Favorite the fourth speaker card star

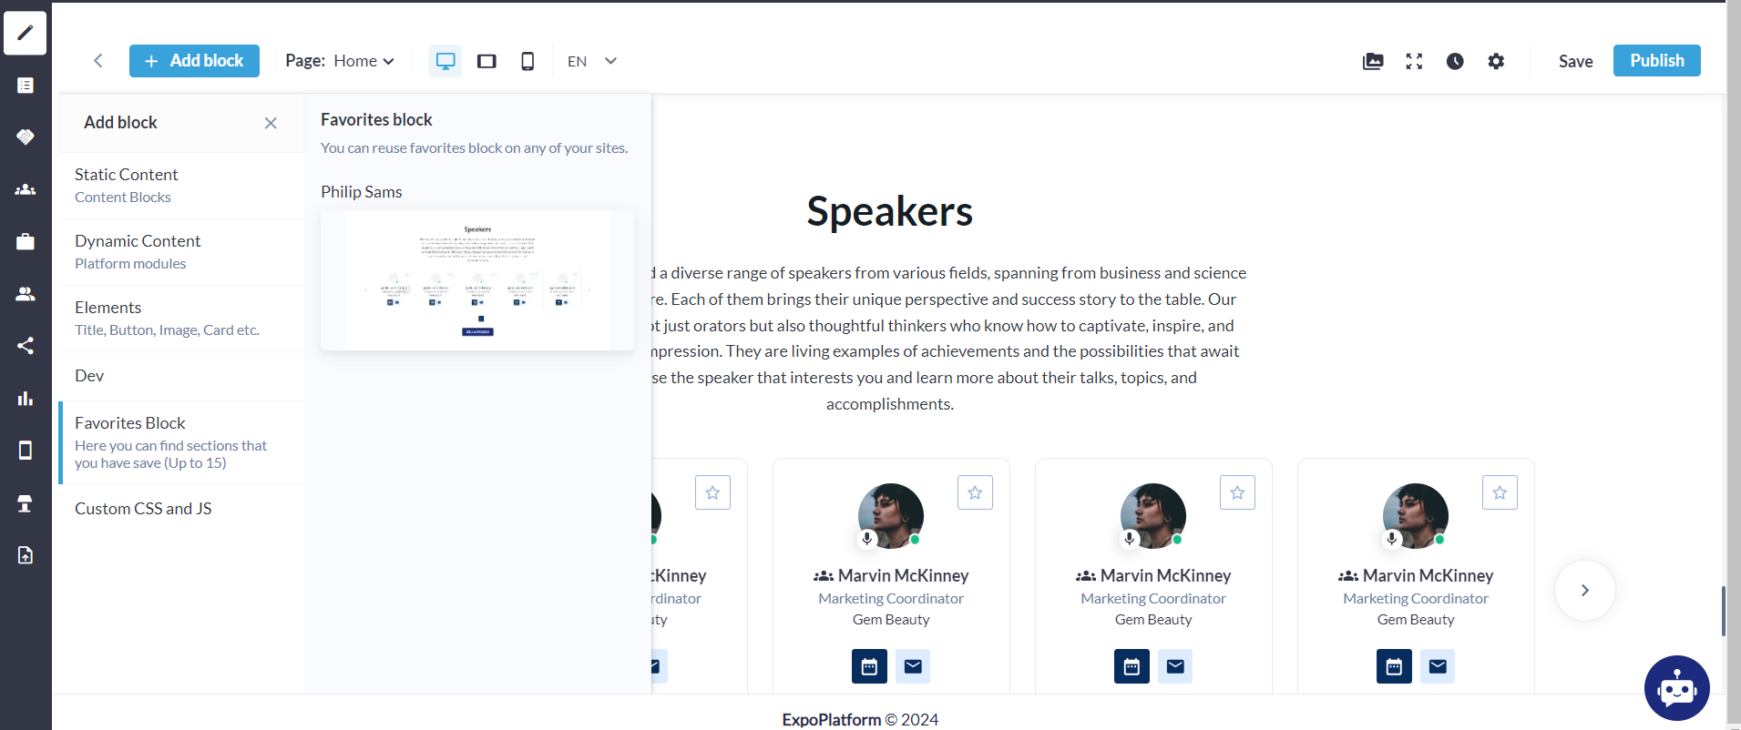pos(1500,492)
